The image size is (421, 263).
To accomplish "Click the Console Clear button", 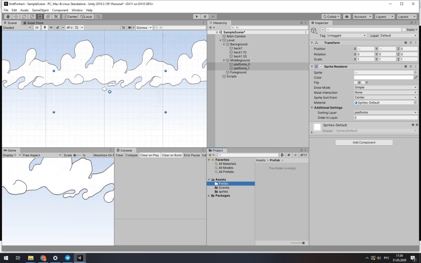I will click(x=119, y=155).
